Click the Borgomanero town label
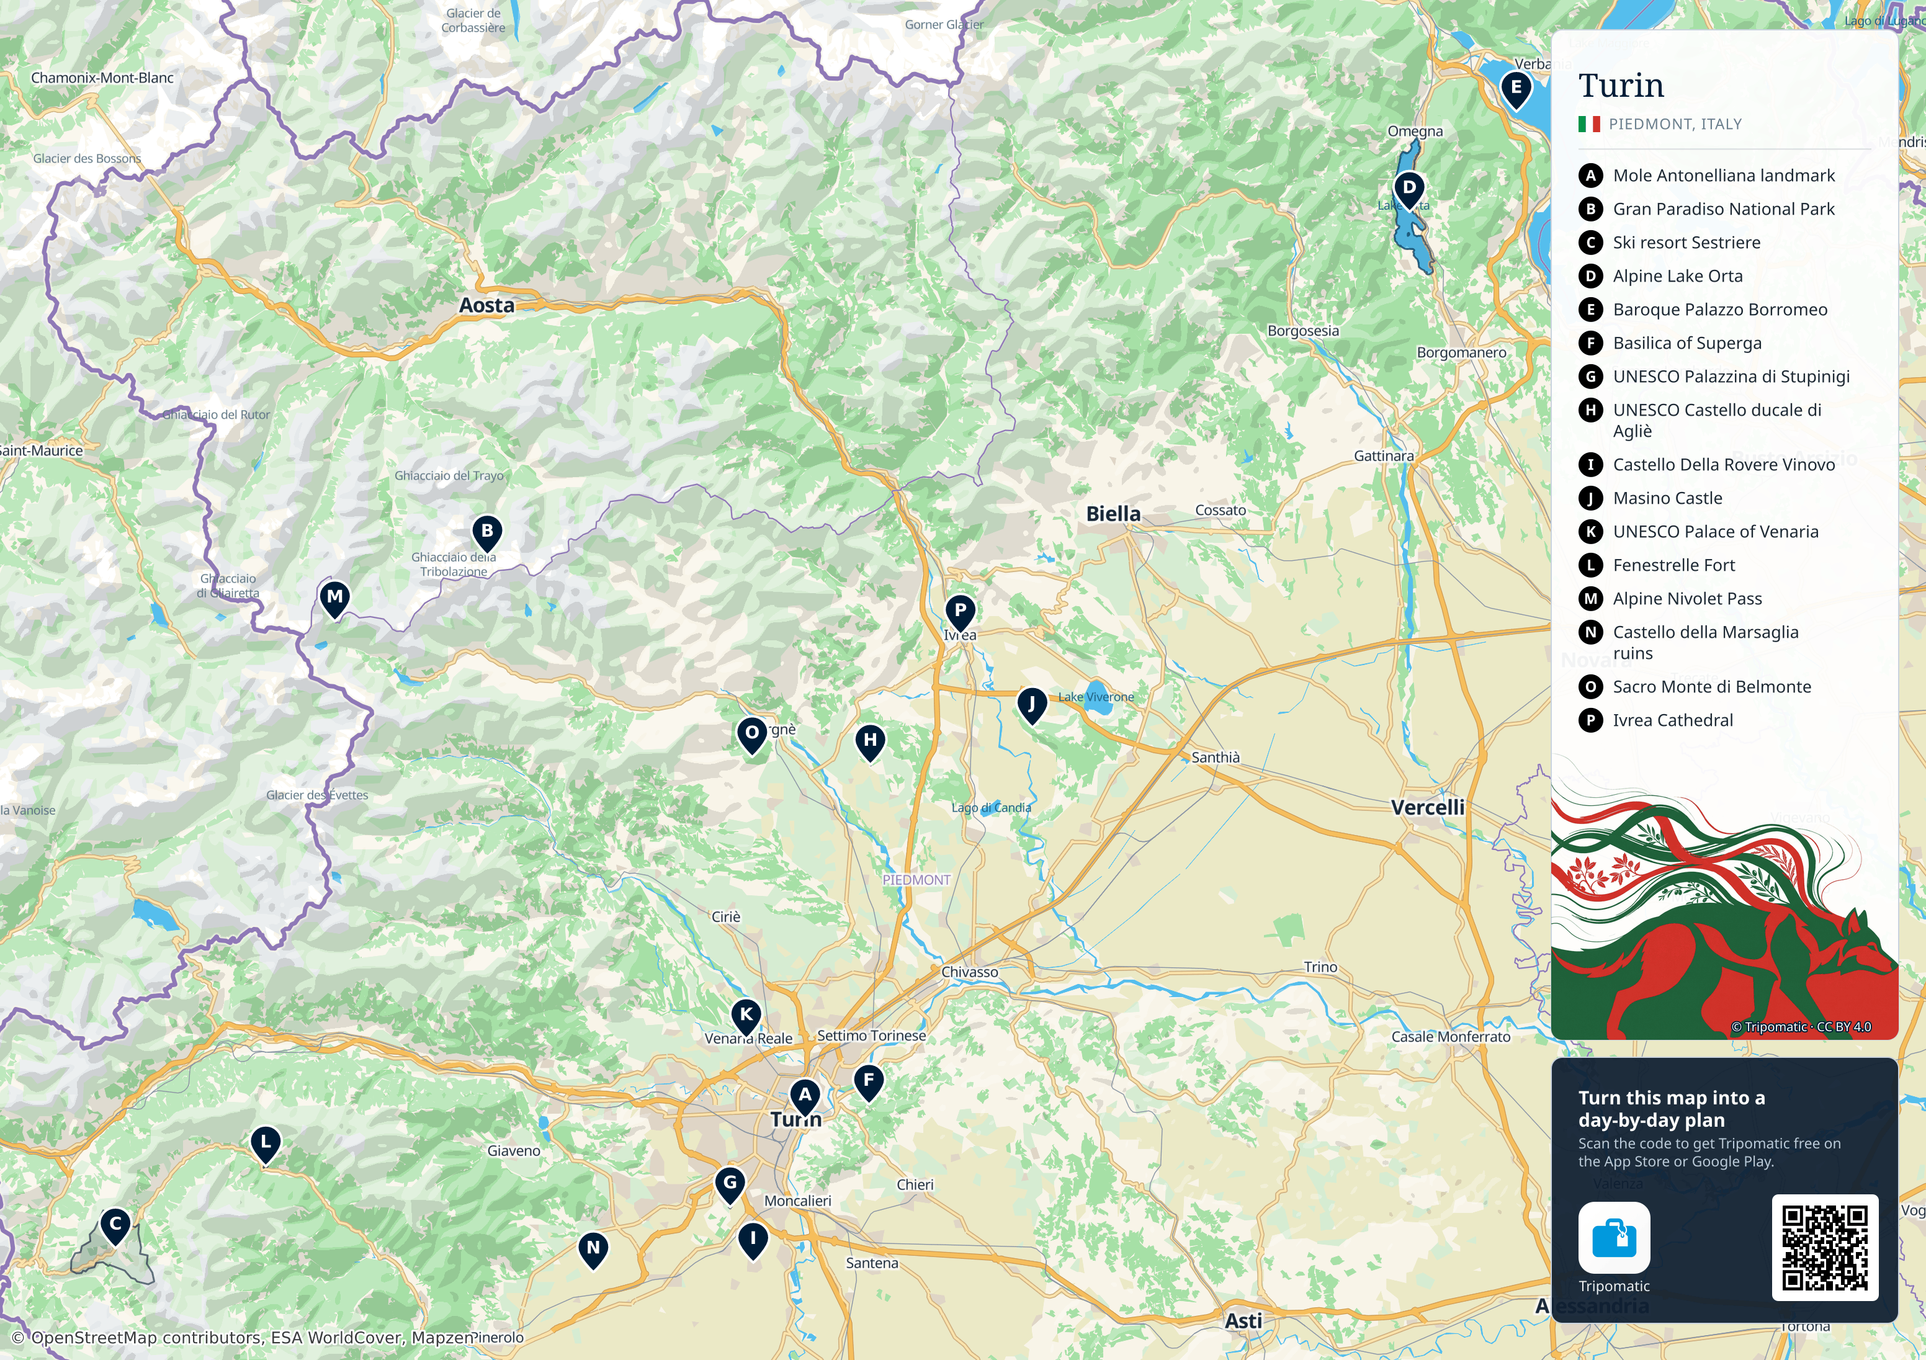 (x=1461, y=352)
